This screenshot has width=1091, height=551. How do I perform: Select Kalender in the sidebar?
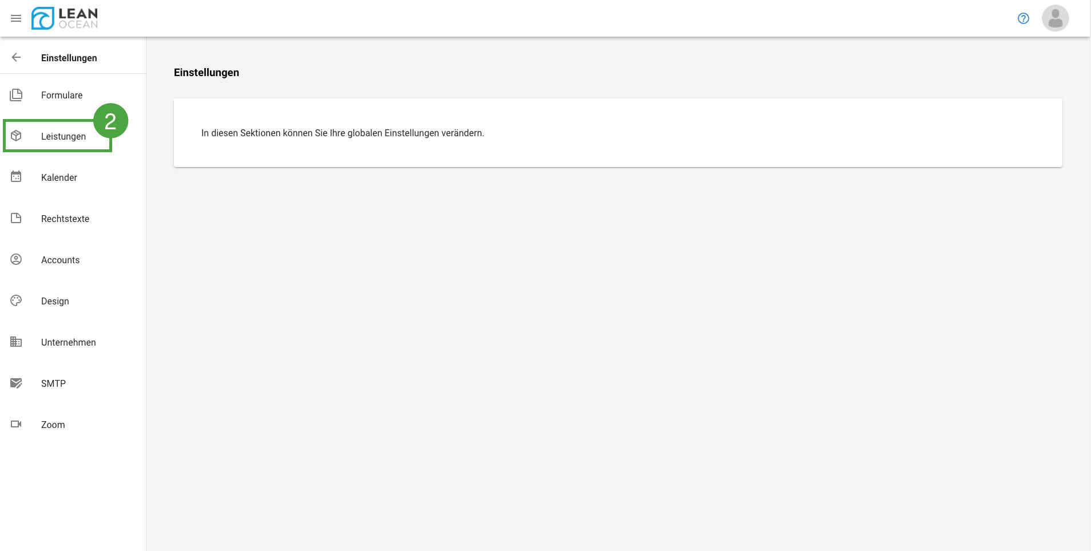click(x=59, y=177)
